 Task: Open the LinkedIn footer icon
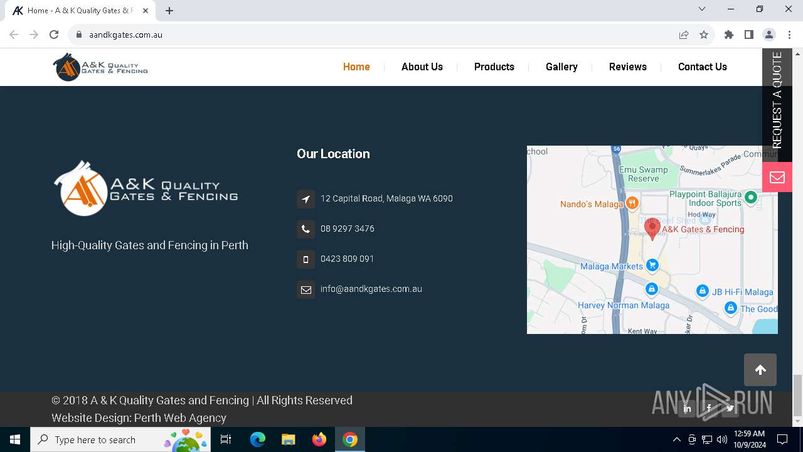pos(688,409)
